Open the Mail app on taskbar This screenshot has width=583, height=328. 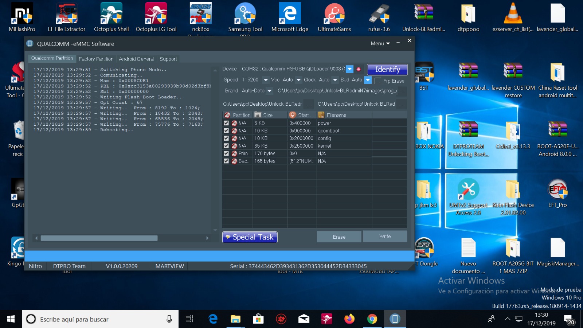coord(304,319)
